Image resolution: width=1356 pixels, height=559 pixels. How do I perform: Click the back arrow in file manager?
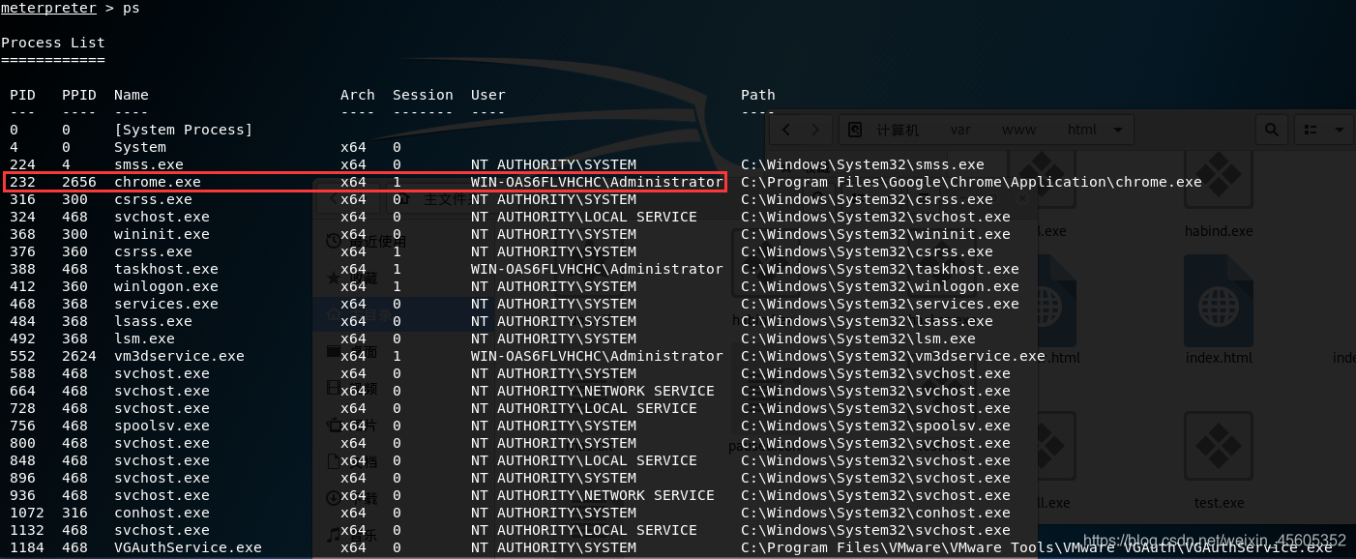point(786,130)
